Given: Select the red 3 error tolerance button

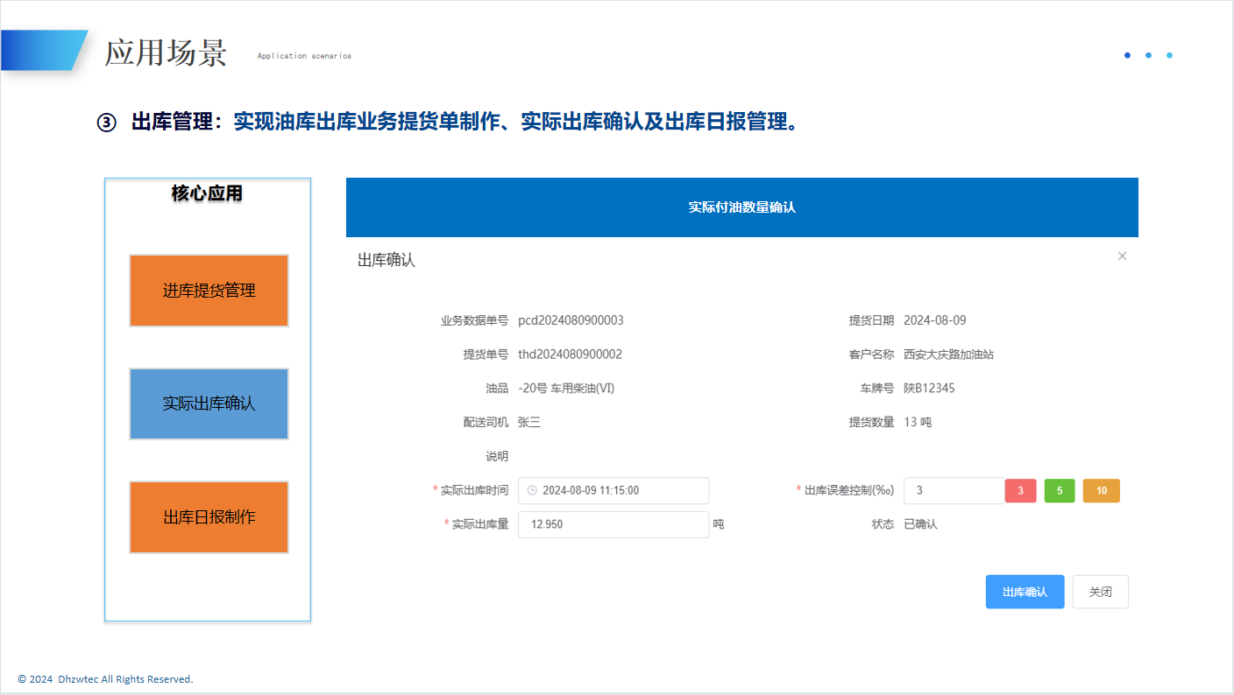Looking at the screenshot, I should point(1020,491).
